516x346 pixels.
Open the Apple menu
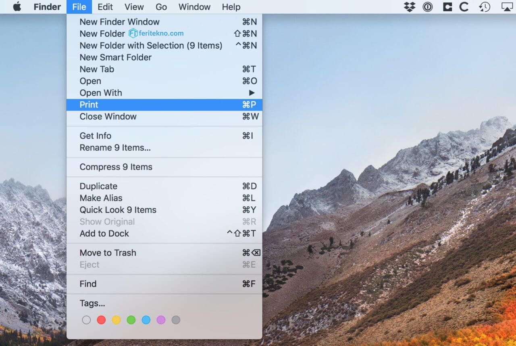coord(17,7)
